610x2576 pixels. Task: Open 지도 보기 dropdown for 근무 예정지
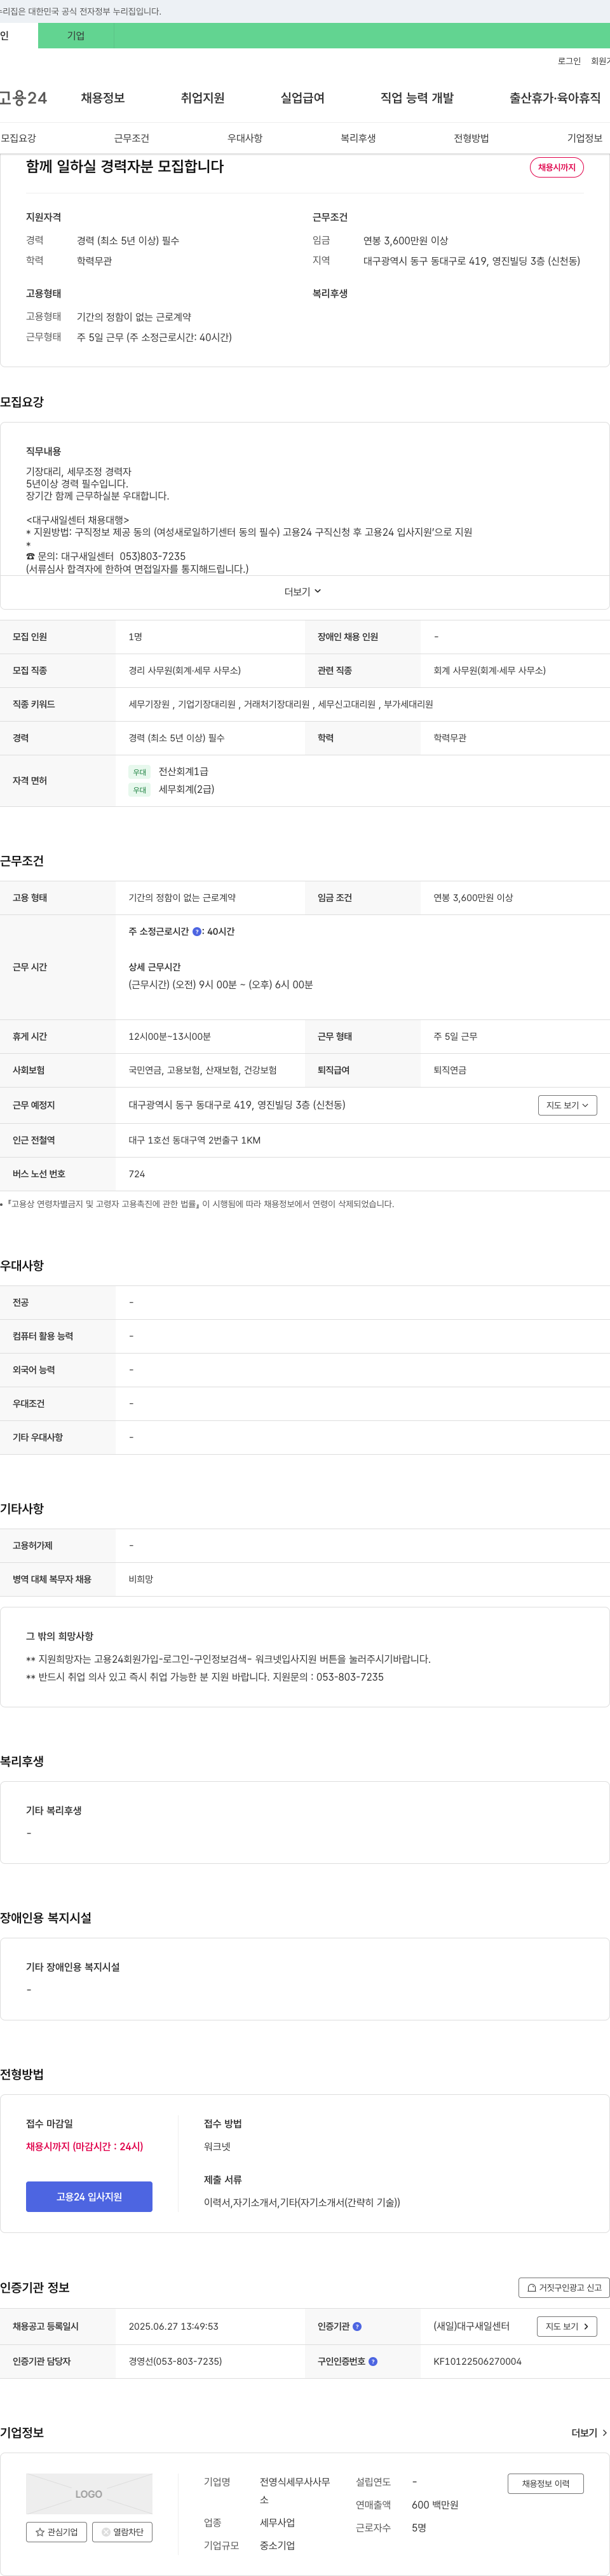point(567,1105)
